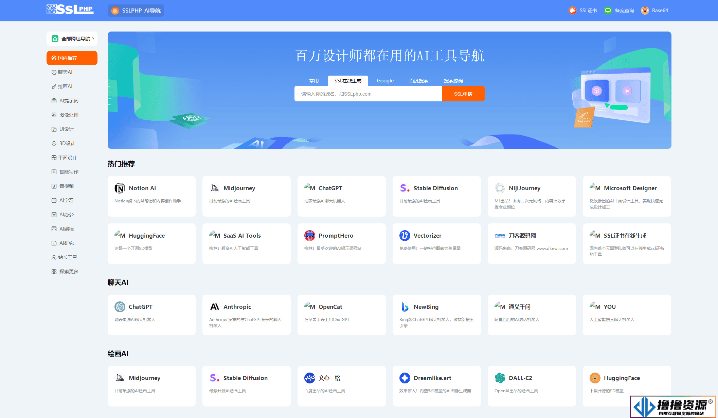The height and width of the screenshot is (418, 718).
Task: Switch to the 常用 search tab
Action: coord(314,81)
